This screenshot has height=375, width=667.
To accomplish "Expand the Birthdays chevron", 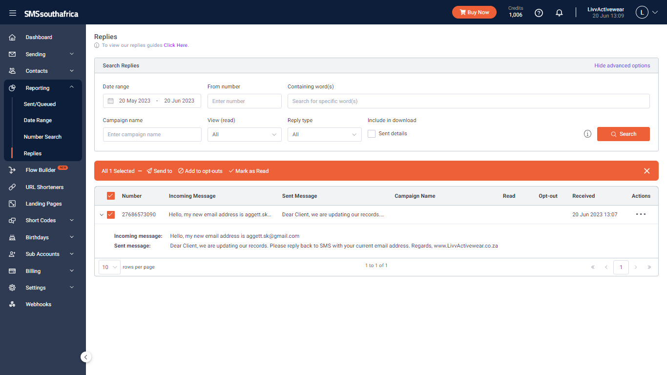I will tap(72, 237).
